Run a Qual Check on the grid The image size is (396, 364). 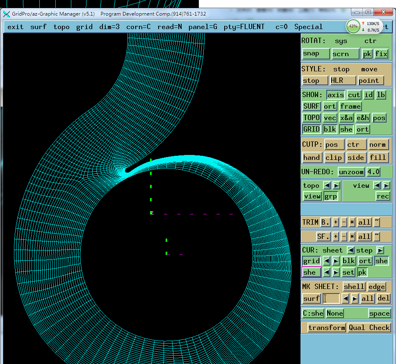pos(369,328)
